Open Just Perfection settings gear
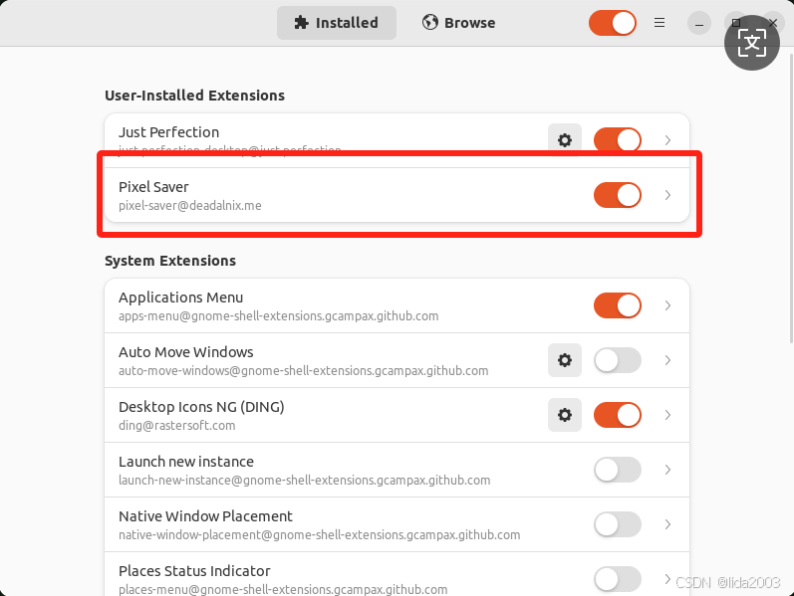This screenshot has height=596, width=794. coord(565,139)
